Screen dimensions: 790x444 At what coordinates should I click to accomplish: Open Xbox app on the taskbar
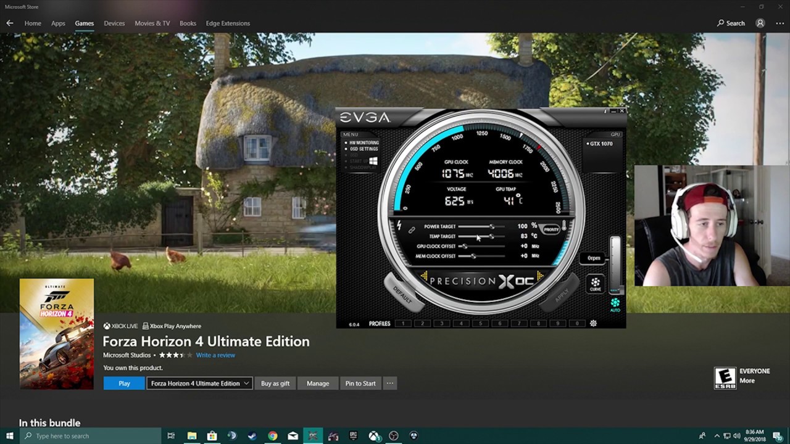coord(373,436)
